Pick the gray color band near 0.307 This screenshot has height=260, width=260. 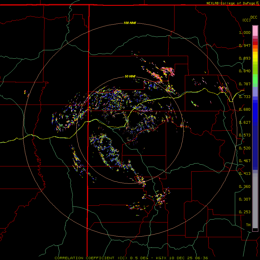[x=255, y=201]
